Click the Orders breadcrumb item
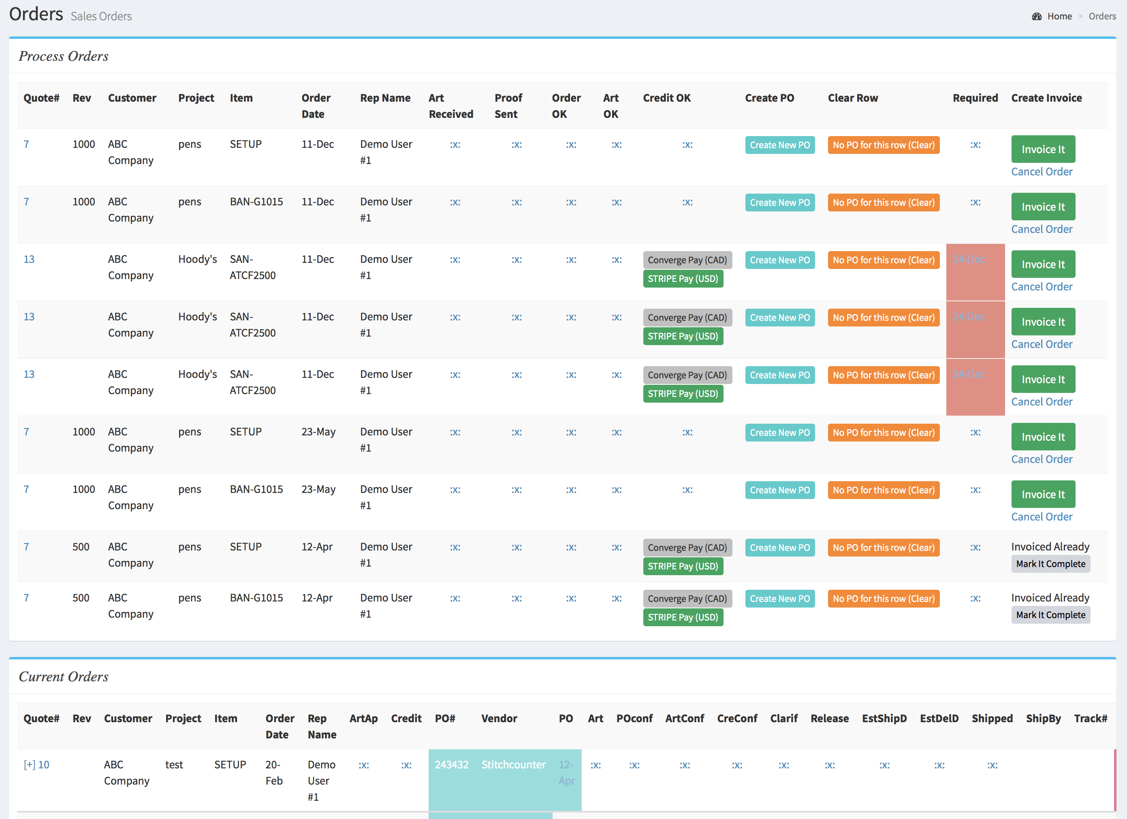 pos(1102,16)
